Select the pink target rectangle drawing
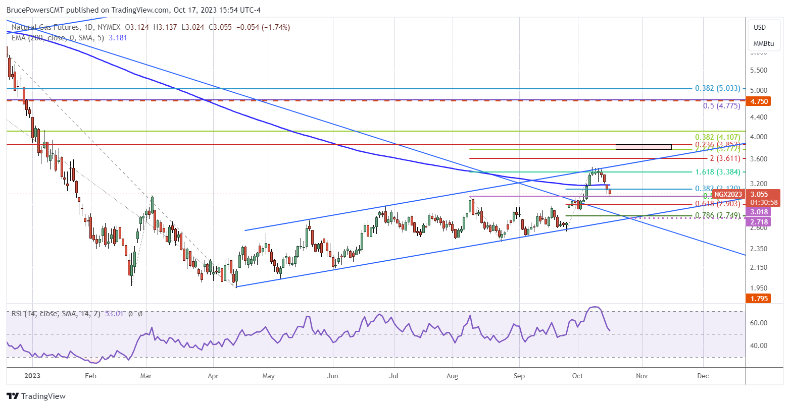Image resolution: width=790 pixels, height=407 pixels. coord(644,147)
